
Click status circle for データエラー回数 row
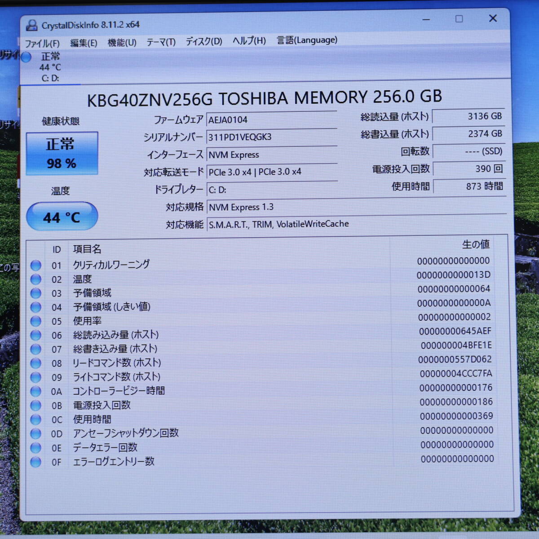(36, 448)
